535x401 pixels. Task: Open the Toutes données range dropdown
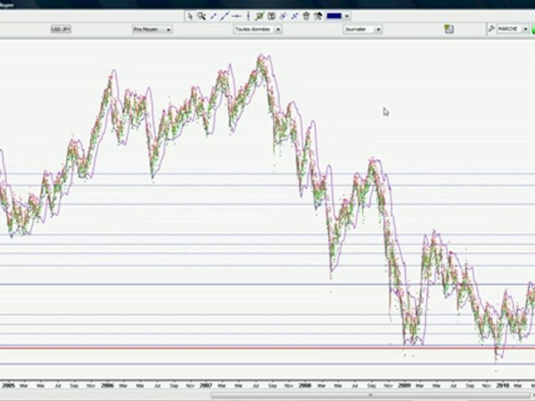point(257,30)
